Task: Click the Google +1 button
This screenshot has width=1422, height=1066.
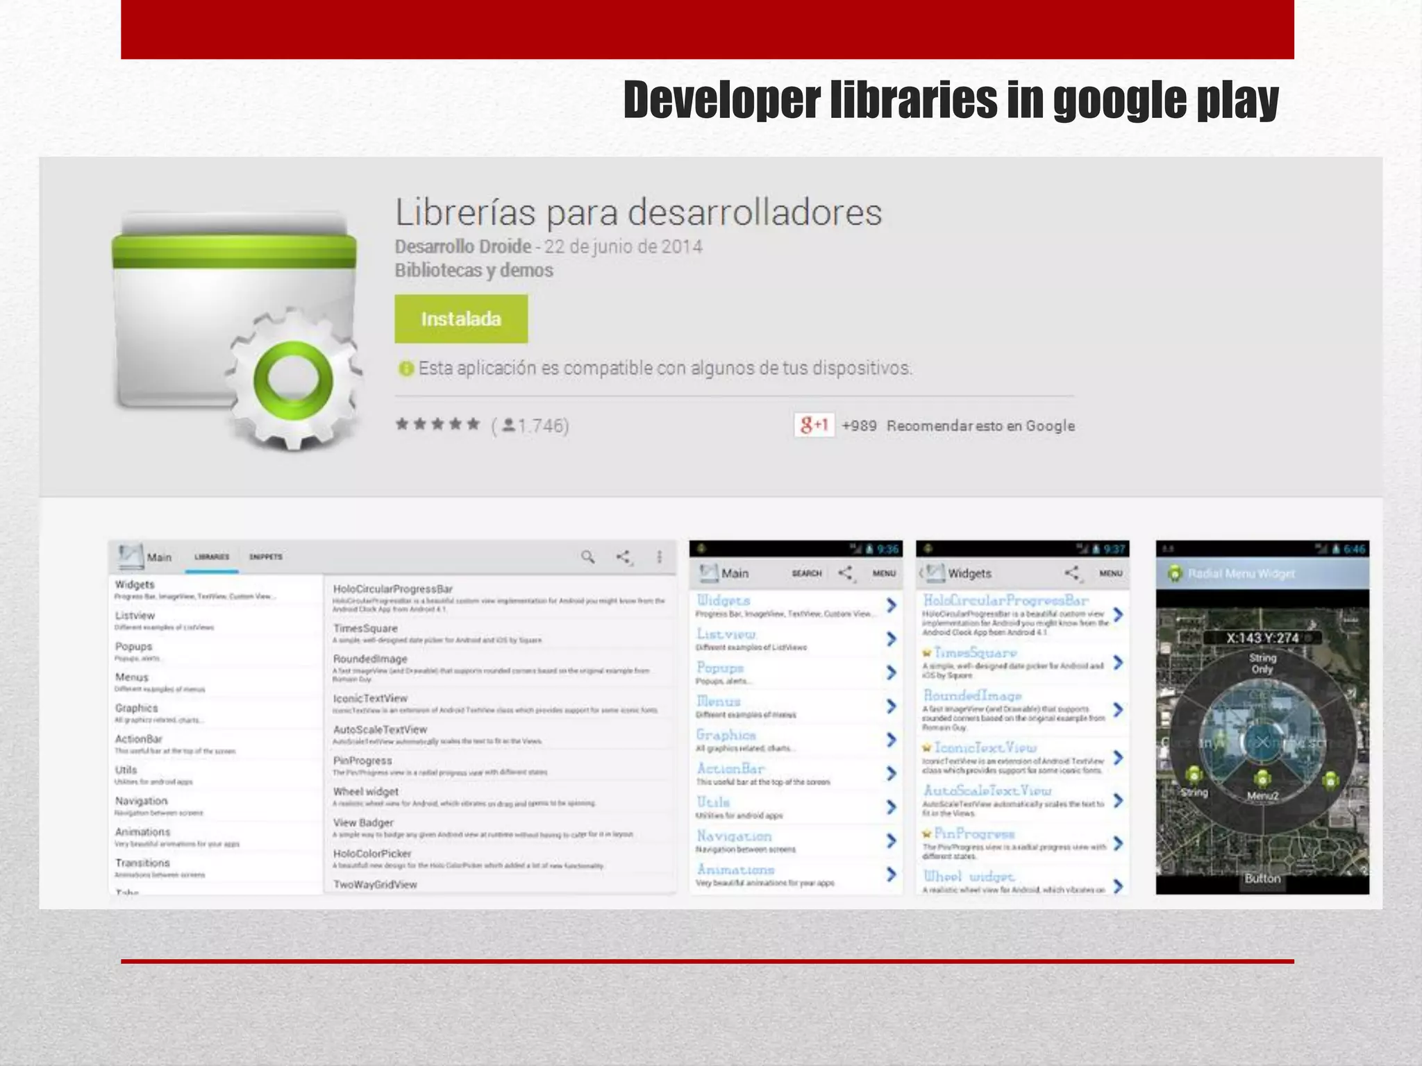Action: tap(813, 425)
